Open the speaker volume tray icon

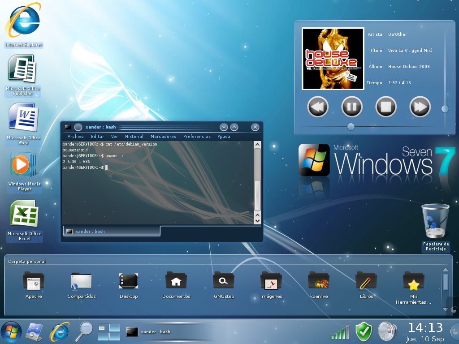[x=387, y=332]
